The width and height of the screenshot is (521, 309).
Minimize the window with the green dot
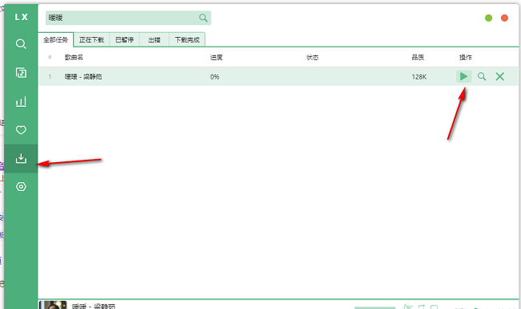pyautogui.click(x=488, y=18)
